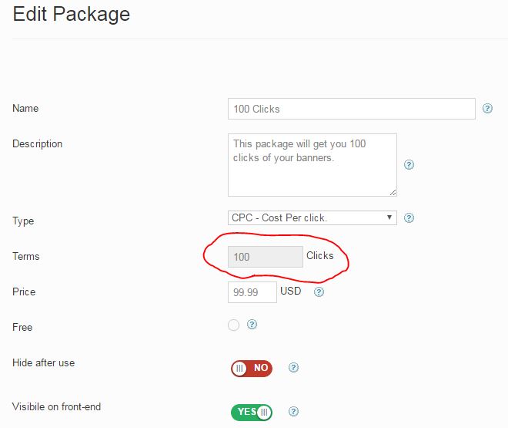Click into the Description textarea

pos(312,165)
